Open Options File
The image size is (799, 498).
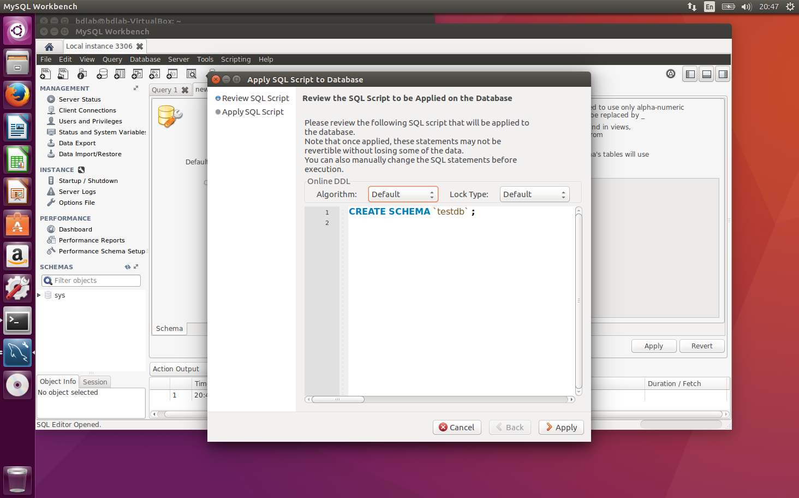coord(76,203)
